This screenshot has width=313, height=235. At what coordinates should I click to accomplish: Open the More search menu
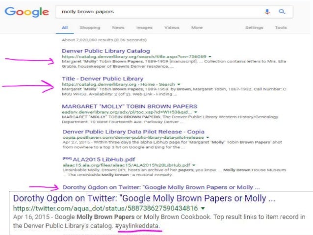pos(197,27)
